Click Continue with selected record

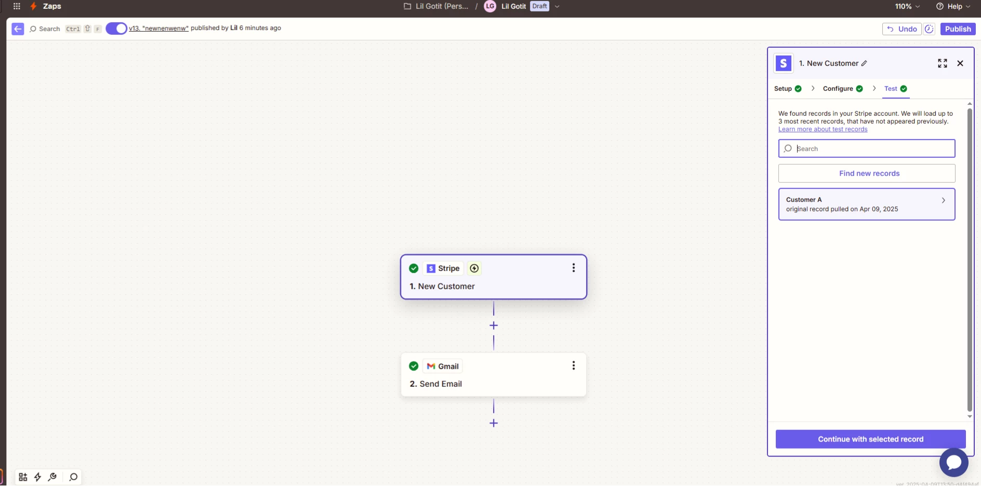[870, 439]
